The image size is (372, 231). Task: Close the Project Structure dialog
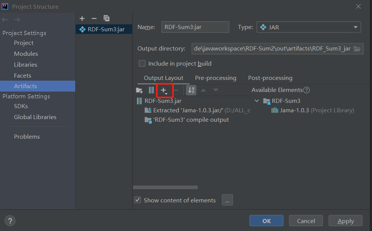pos(358,6)
